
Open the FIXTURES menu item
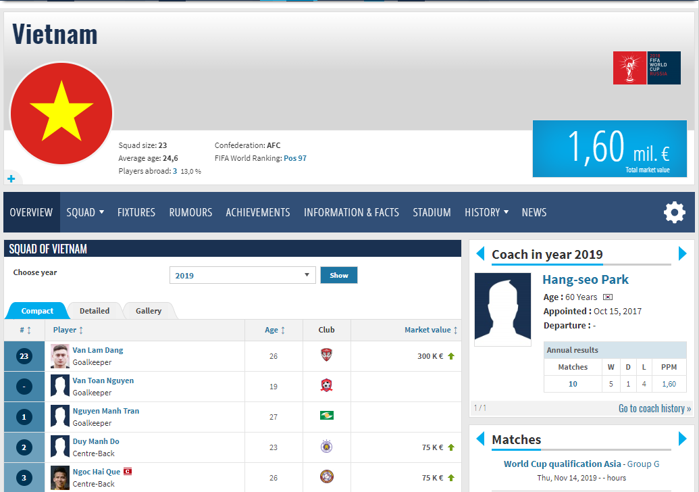(x=136, y=212)
